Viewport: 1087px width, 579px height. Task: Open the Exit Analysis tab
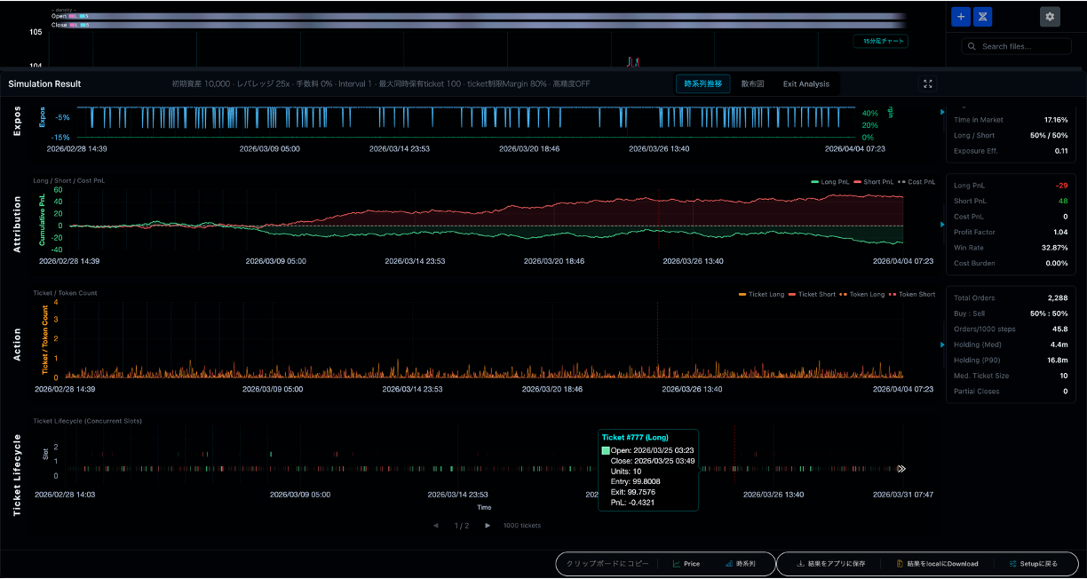[x=805, y=83]
